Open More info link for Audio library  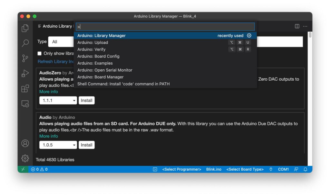(49, 136)
